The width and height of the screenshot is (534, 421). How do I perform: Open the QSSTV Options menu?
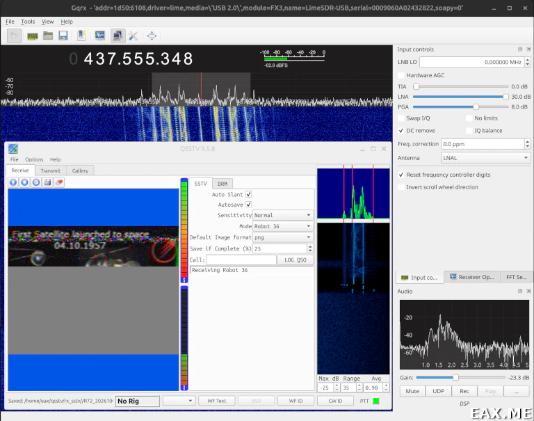coord(34,159)
